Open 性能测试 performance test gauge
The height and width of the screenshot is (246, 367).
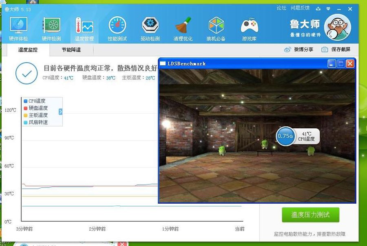[x=117, y=29]
